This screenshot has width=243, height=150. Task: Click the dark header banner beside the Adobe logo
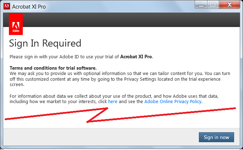(x=131, y=20)
